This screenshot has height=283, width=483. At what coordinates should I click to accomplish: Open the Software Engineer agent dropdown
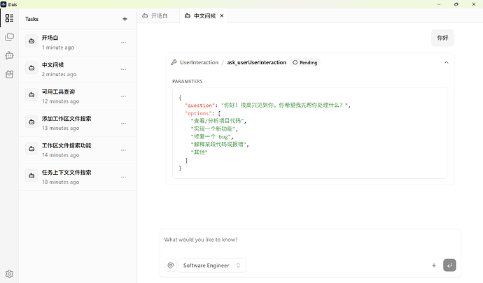point(212,265)
